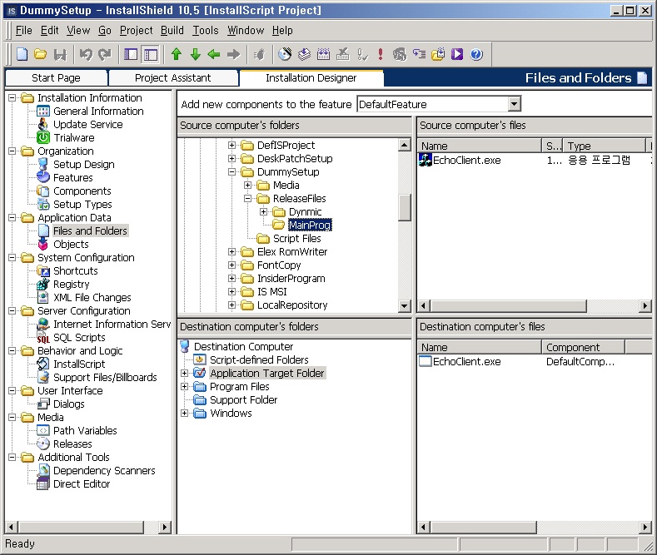
Task: Click source folders vertical scrollbar thumb
Action: click(x=404, y=208)
